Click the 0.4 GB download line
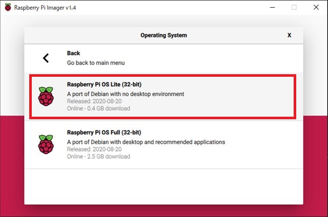Viewport: 328px width, 217px height. pos(98,108)
